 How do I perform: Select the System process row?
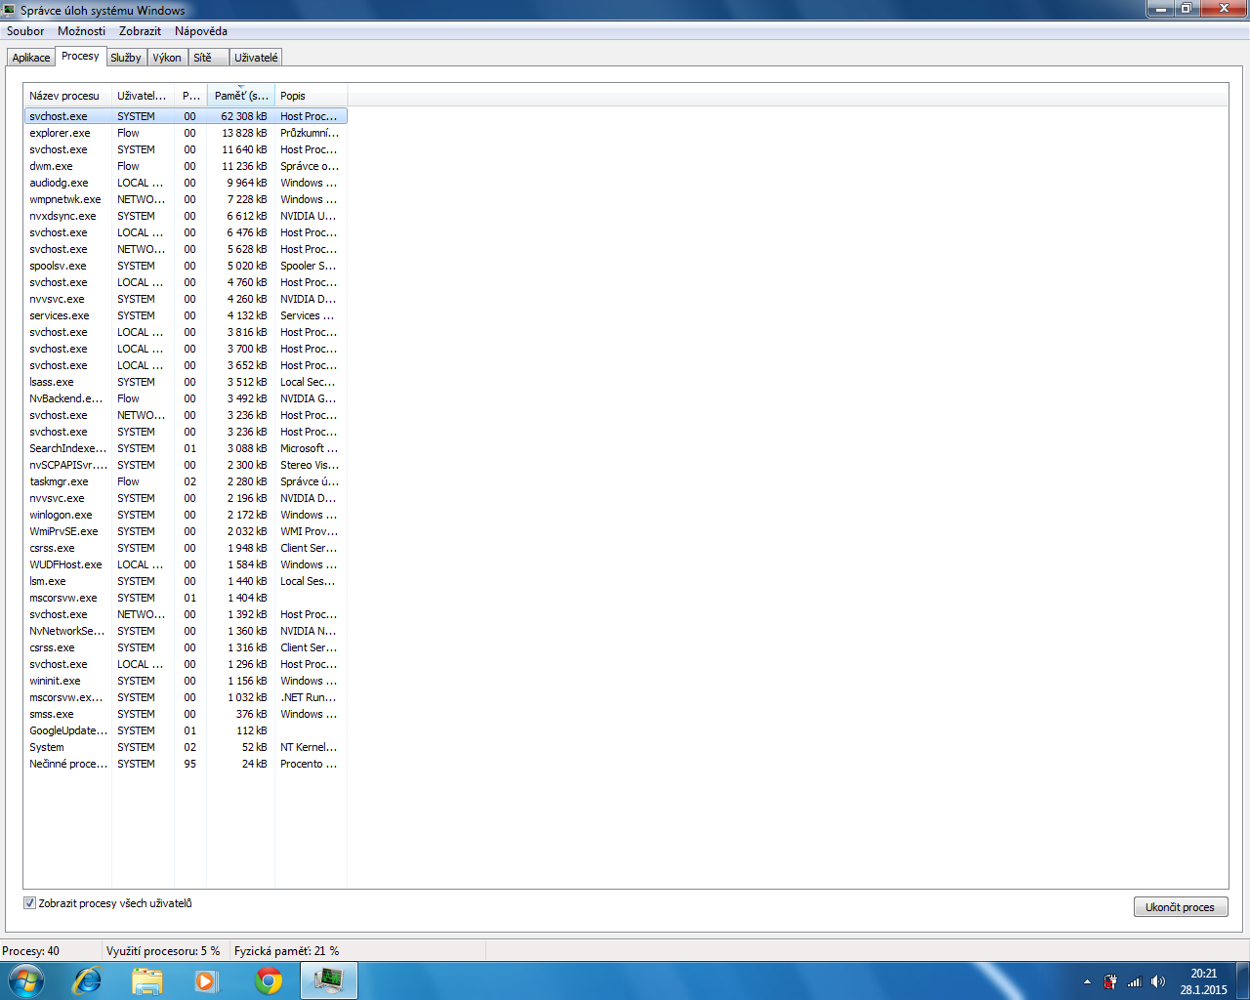click(186, 747)
